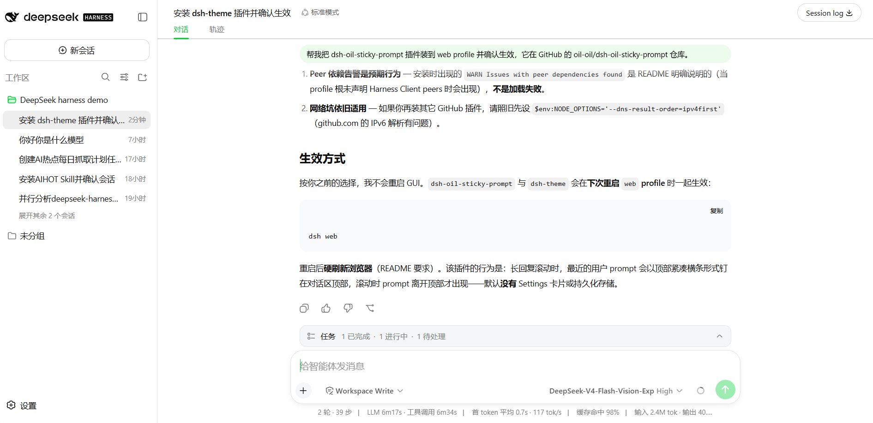The width and height of the screenshot is (873, 423).
Task: Toggle the sidebar collapse icon
Action: click(x=143, y=17)
